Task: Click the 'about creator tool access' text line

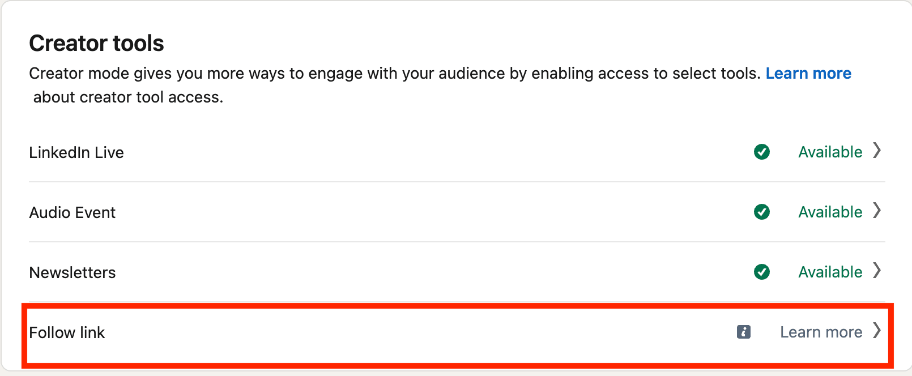Action: [x=128, y=97]
